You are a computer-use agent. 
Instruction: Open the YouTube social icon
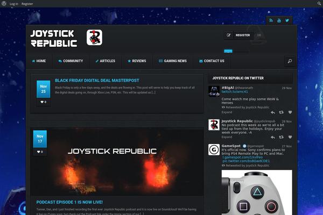tap(279, 20)
